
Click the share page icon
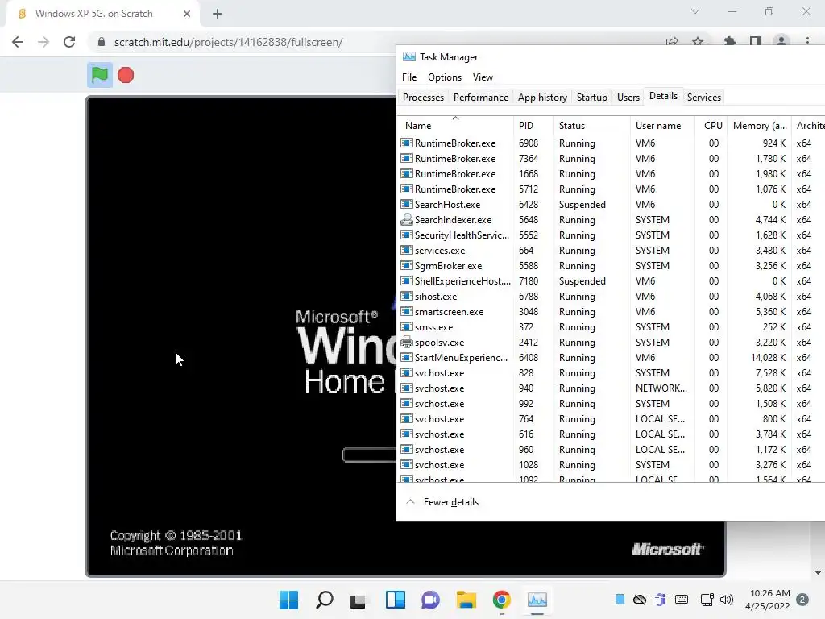[x=672, y=41]
